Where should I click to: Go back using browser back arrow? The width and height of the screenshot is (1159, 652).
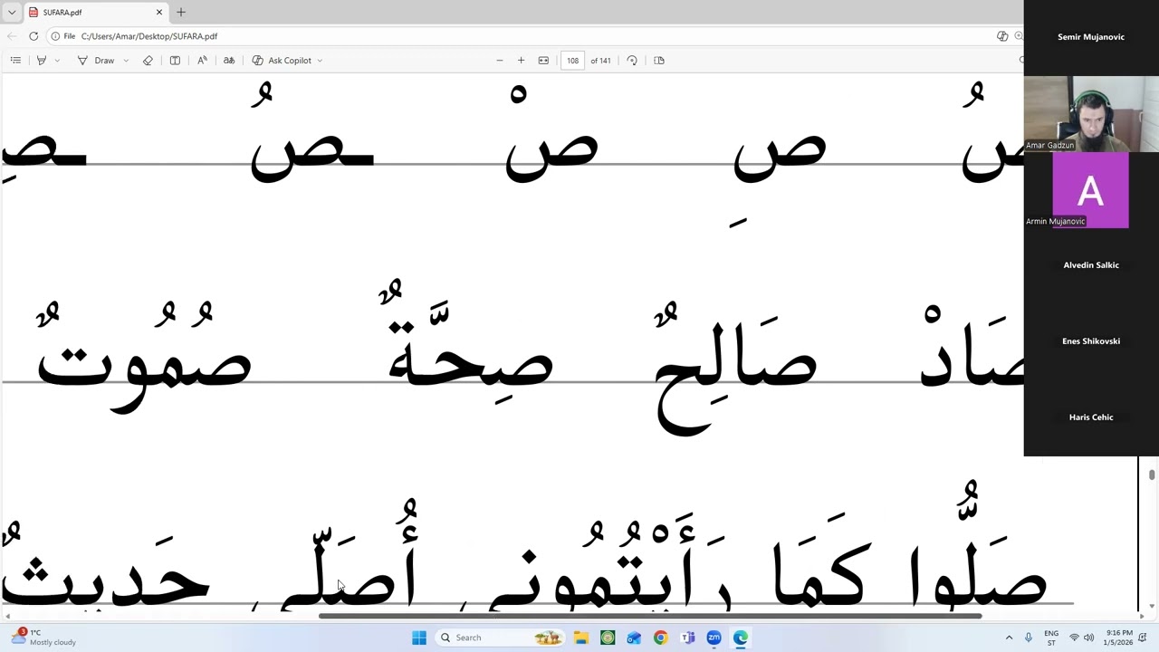coord(11,36)
